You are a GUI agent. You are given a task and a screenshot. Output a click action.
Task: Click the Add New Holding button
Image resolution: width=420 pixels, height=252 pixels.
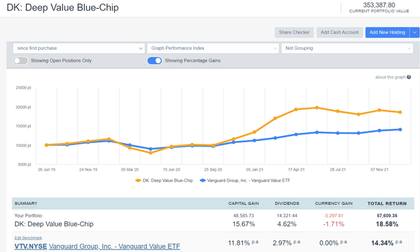(x=387, y=32)
